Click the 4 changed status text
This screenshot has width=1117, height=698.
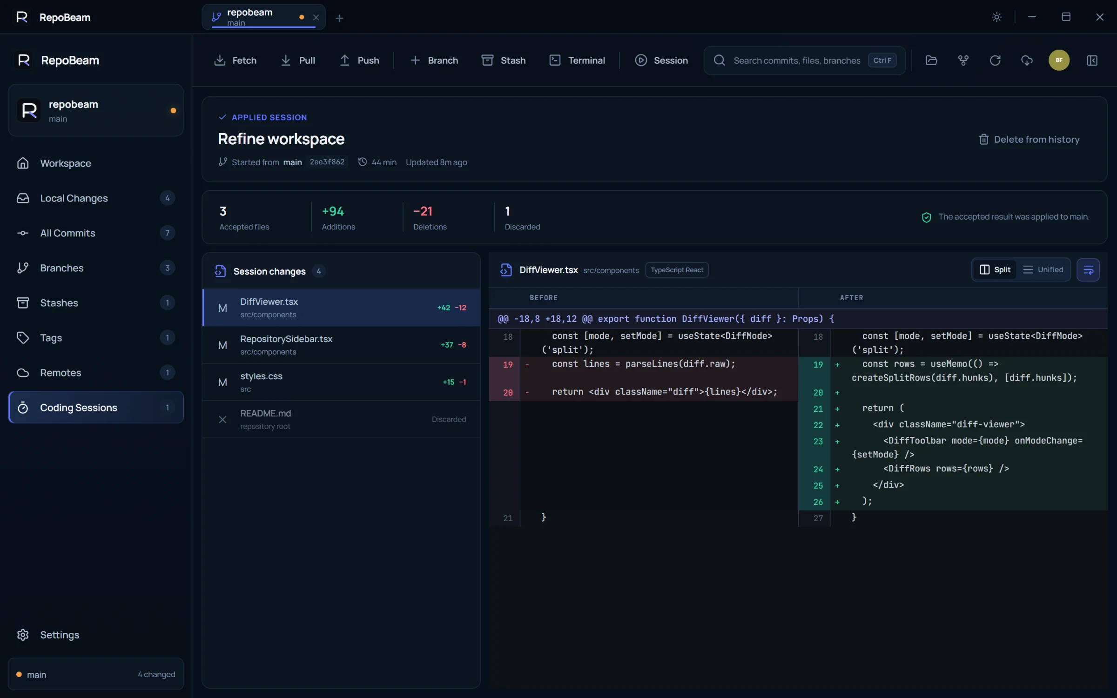click(156, 674)
